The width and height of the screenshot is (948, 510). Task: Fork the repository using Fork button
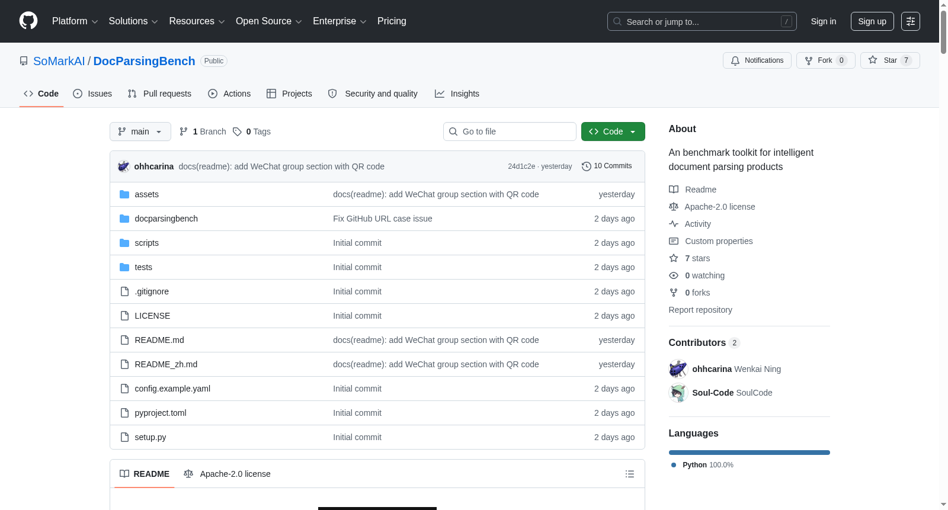tap(826, 60)
